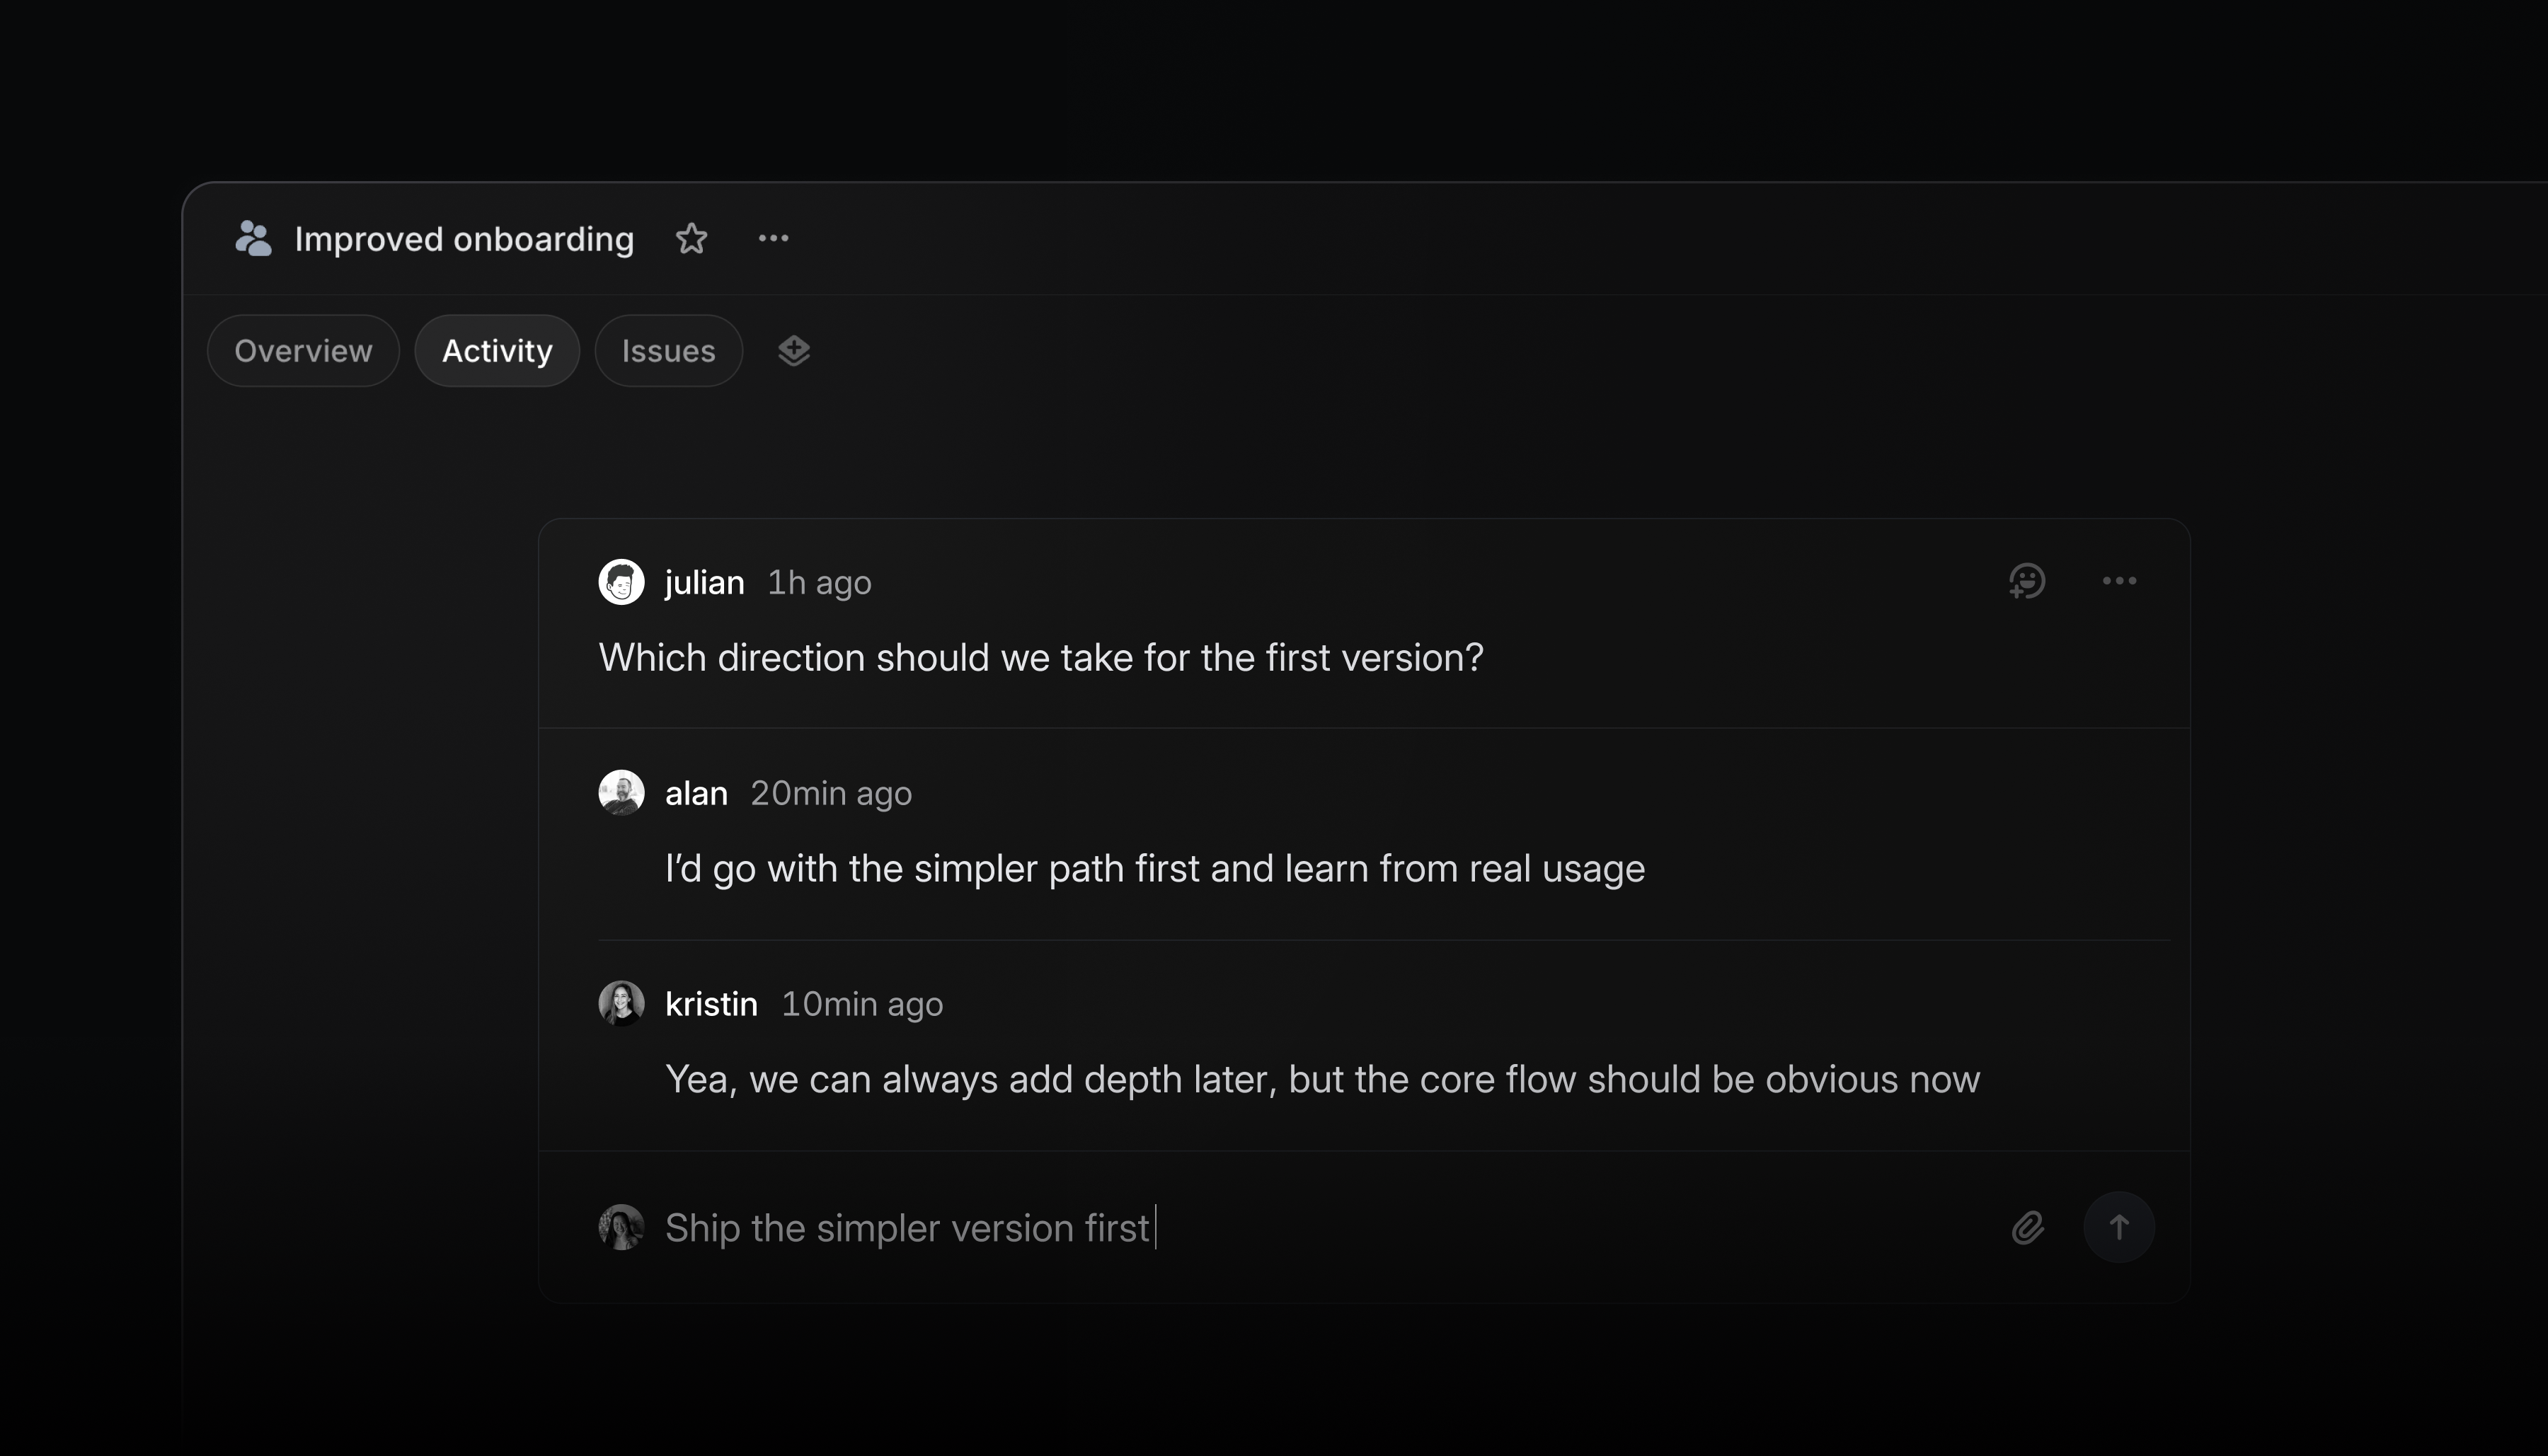Click the 10min ago timestamp on kristin's comment

point(861,1003)
